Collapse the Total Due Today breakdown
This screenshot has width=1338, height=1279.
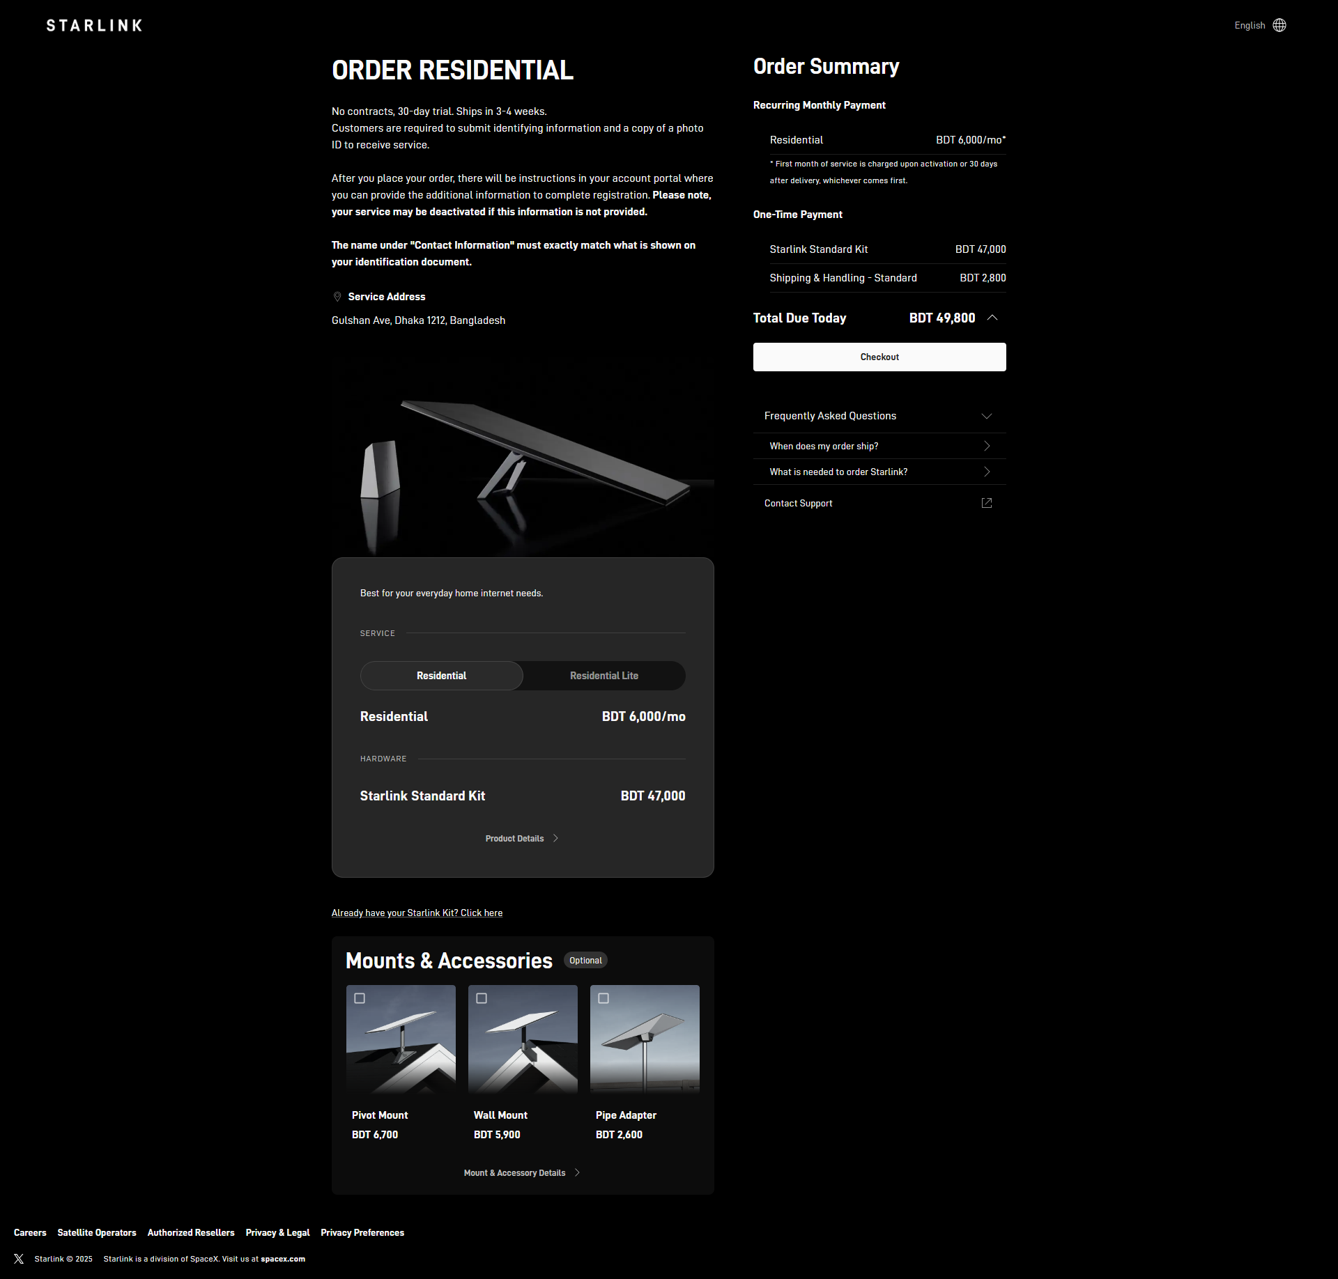(992, 318)
